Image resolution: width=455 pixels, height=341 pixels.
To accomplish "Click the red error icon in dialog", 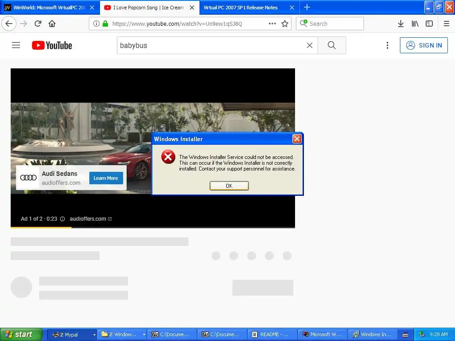I will 168,157.
